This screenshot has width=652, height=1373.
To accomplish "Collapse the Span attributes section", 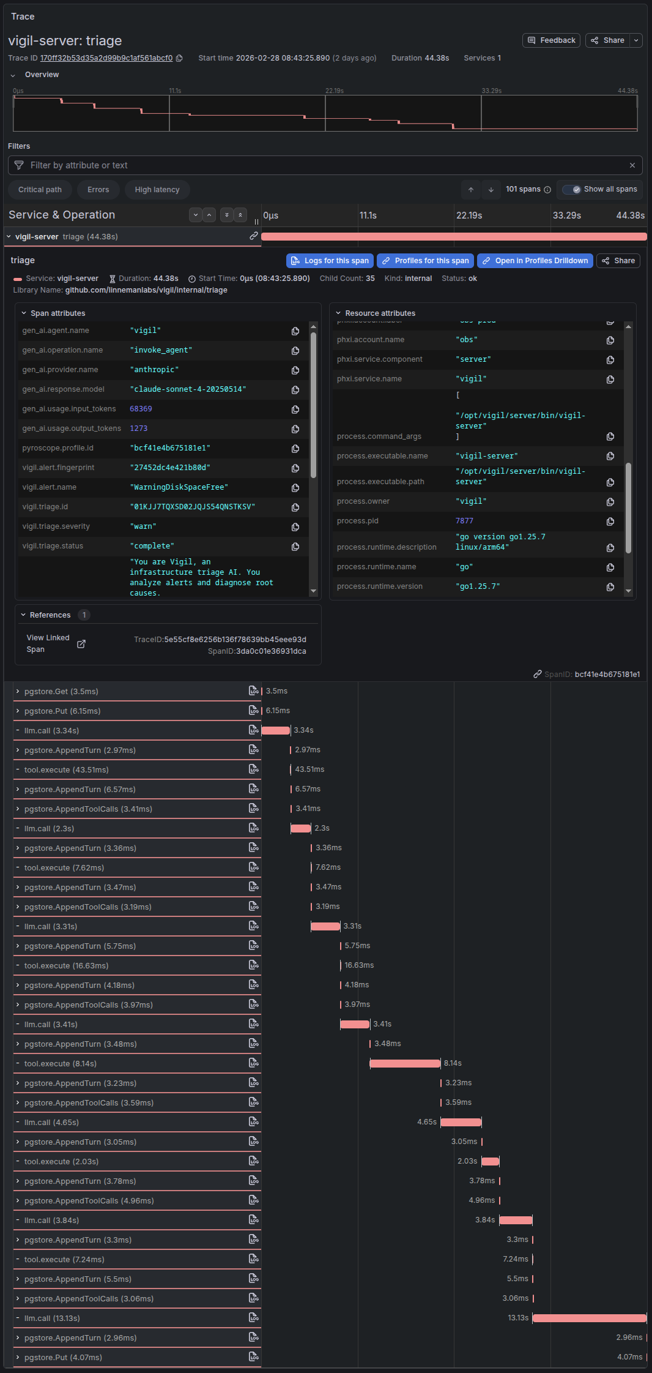I will [24, 313].
